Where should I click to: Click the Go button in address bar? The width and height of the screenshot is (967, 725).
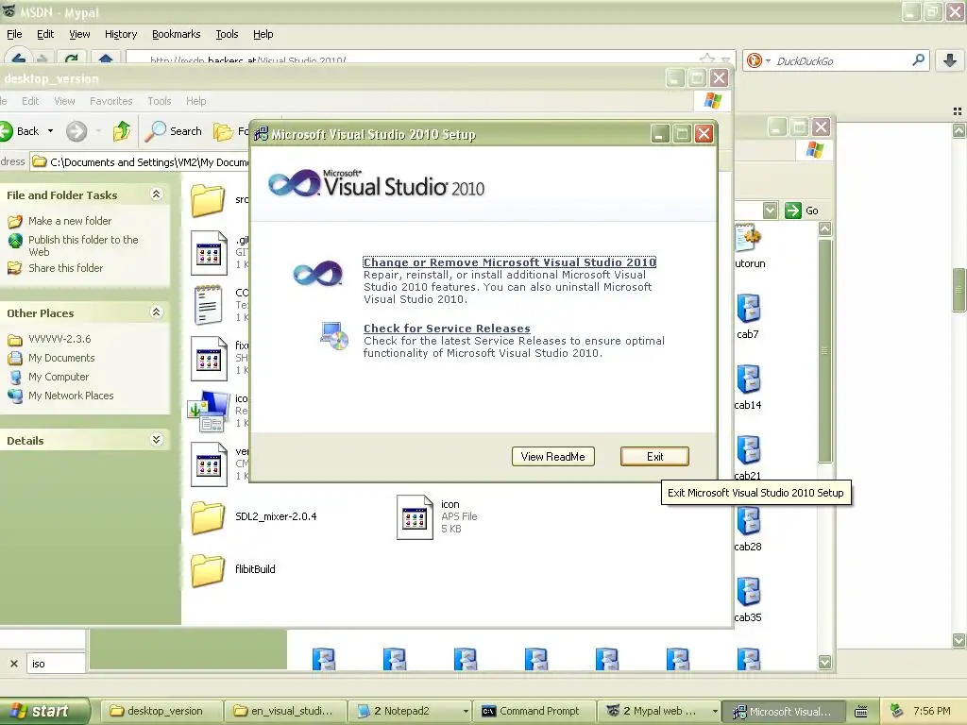pos(802,211)
